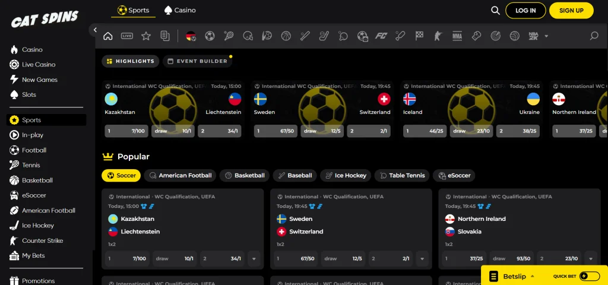This screenshot has width=608, height=285.
Task: Select the darts target icon
Action: pos(495,36)
